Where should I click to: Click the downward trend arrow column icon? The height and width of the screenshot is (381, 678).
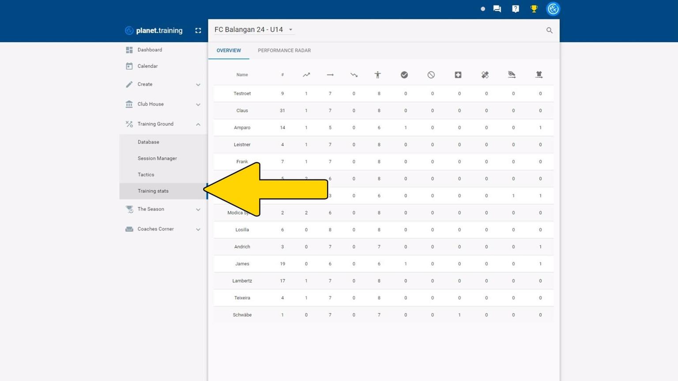pyautogui.click(x=354, y=75)
